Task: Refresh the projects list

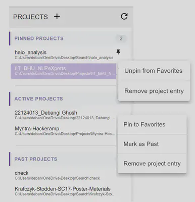Action: (124, 17)
